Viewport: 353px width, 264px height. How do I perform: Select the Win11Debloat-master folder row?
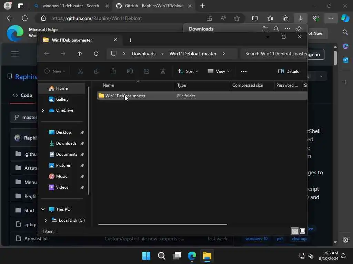coord(202,96)
